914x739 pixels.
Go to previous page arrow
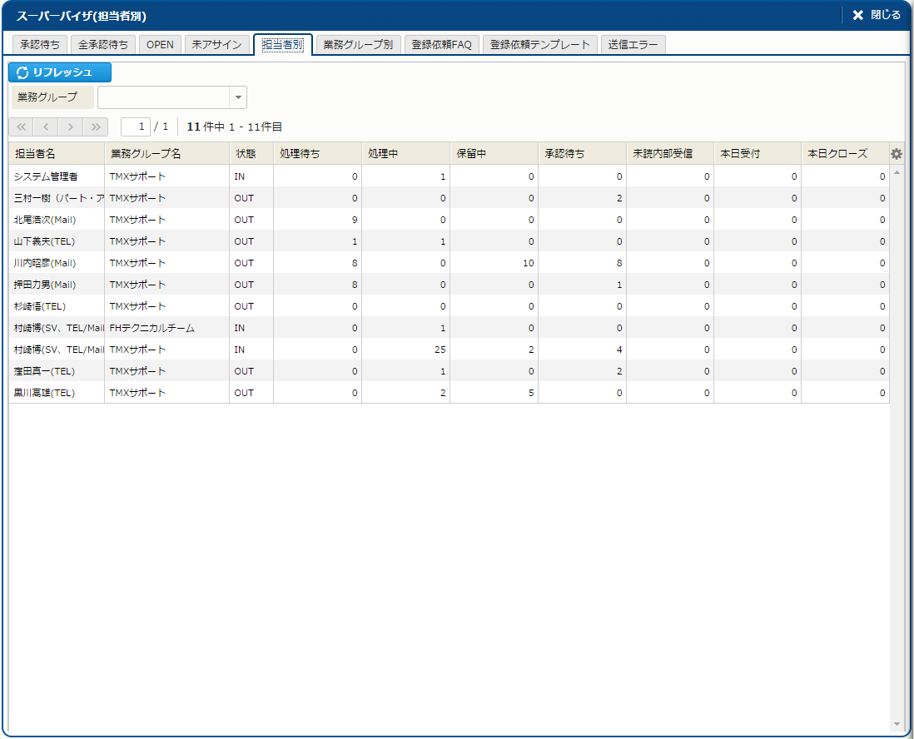point(46,127)
